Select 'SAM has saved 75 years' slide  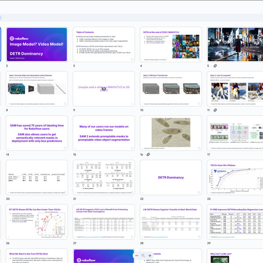[37, 133]
